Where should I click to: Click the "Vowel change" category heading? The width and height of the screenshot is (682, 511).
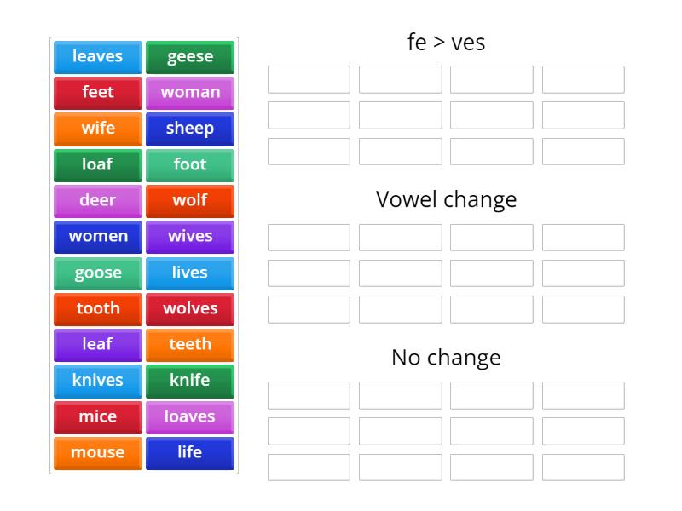tap(447, 199)
